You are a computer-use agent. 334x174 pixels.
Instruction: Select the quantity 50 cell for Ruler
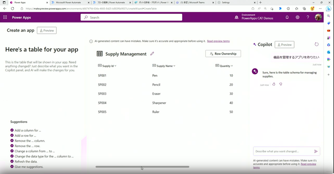point(231,112)
